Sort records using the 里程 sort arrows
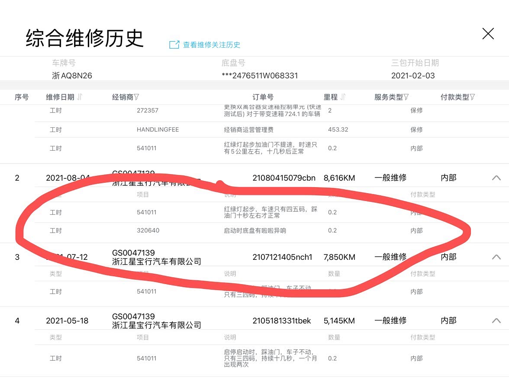509x382 pixels. point(343,97)
